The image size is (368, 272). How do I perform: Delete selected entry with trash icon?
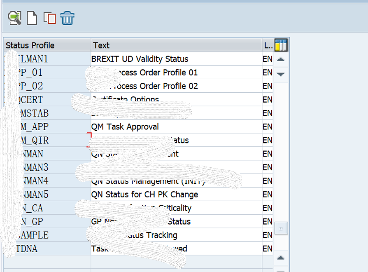68,18
